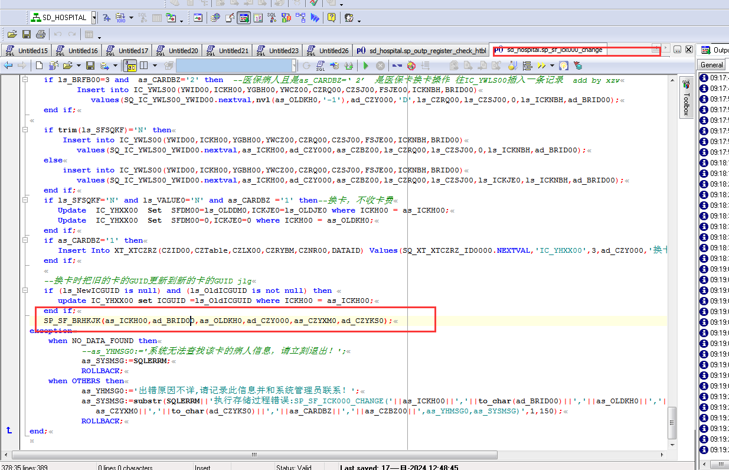The height and width of the screenshot is (470, 729).
Task: Open the folder icon in file toolbar
Action: [x=12, y=34]
